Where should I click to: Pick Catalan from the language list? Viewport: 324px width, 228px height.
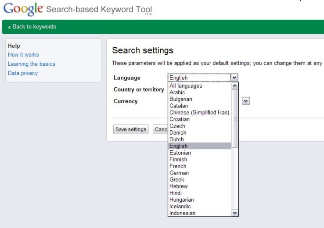200,106
